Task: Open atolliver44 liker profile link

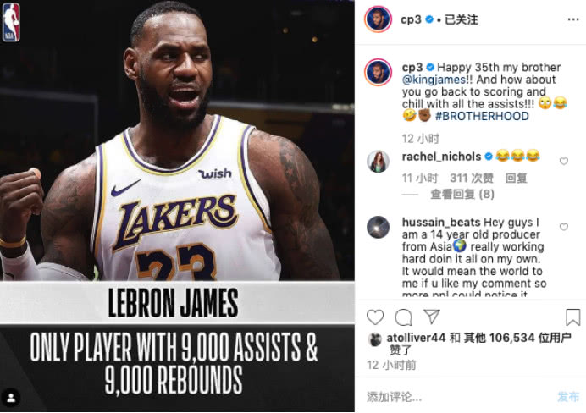Action: pos(416,338)
